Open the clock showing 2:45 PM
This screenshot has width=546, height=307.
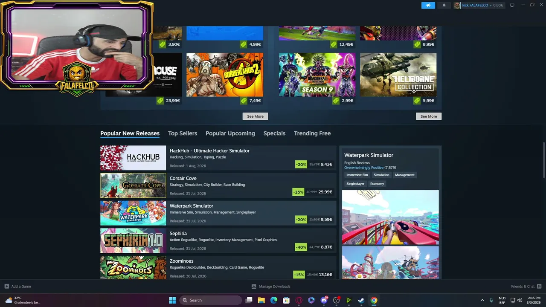tap(534, 300)
